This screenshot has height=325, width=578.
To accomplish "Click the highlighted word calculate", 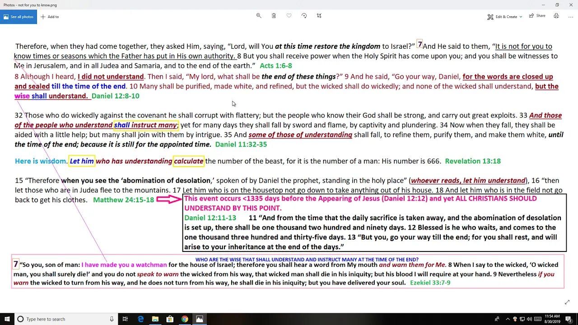I will (x=189, y=161).
